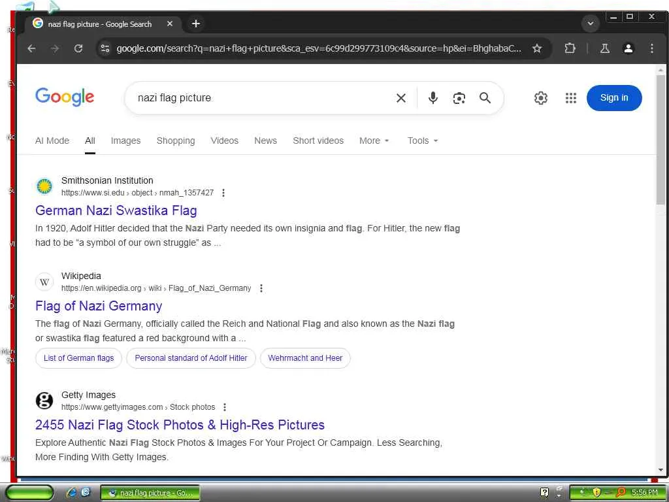The image size is (669, 502).
Task: Open List of German flags sitelink
Action: click(78, 358)
